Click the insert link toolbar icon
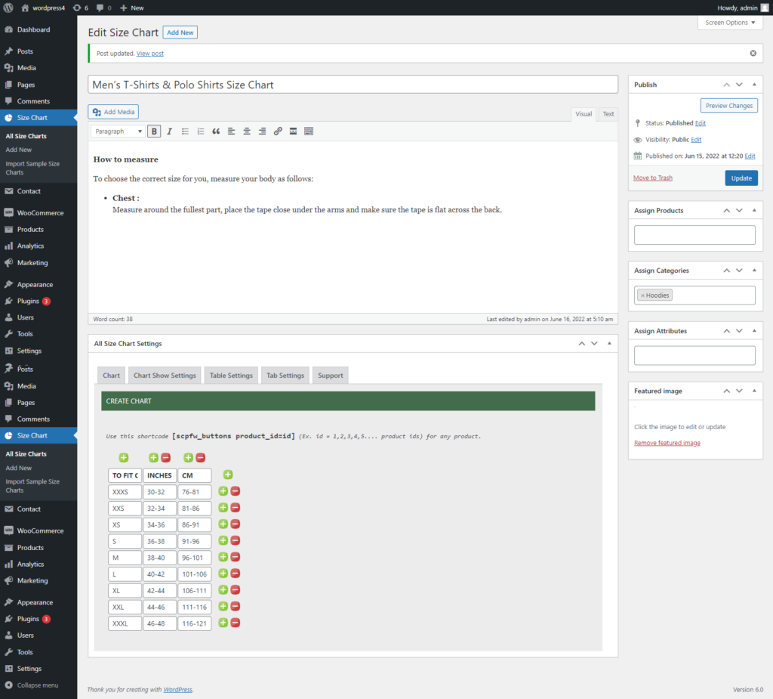This screenshot has height=699, width=773. click(278, 131)
